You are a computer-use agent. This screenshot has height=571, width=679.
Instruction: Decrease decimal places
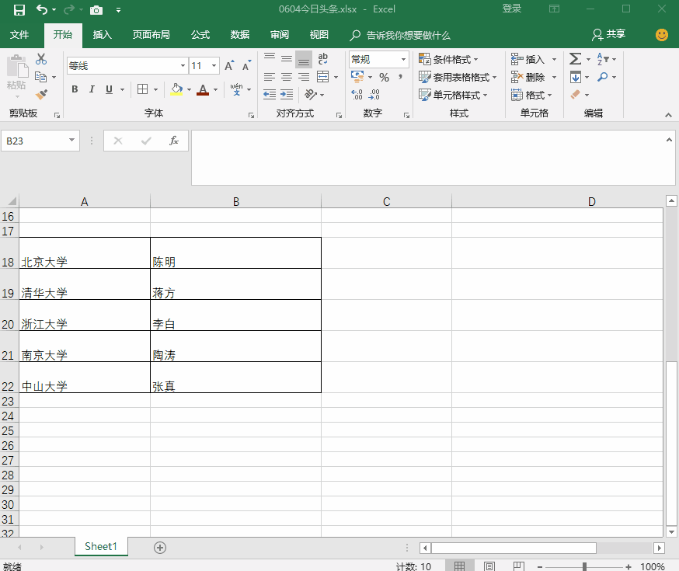374,94
